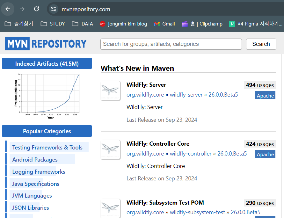Open the WildFly: Server title link
Screen dimensions: 284x218
(x=146, y=85)
